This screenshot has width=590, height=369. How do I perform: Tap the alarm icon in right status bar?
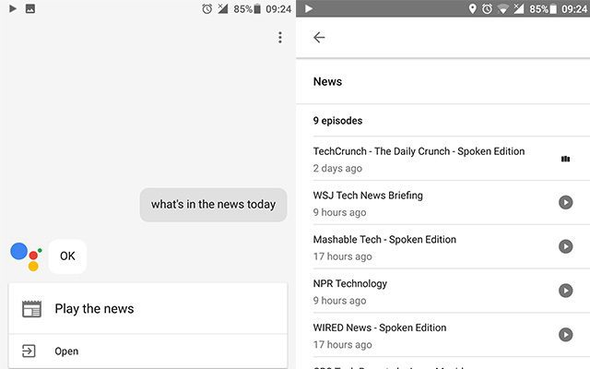click(x=488, y=8)
